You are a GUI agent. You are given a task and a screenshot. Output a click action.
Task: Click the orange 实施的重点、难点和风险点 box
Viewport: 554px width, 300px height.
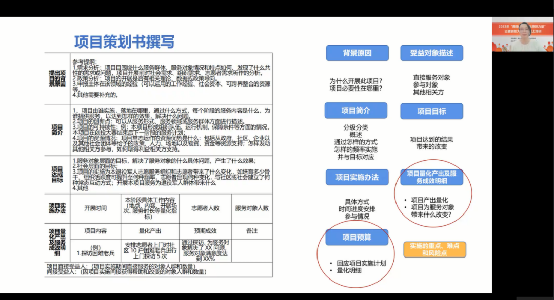click(434, 250)
